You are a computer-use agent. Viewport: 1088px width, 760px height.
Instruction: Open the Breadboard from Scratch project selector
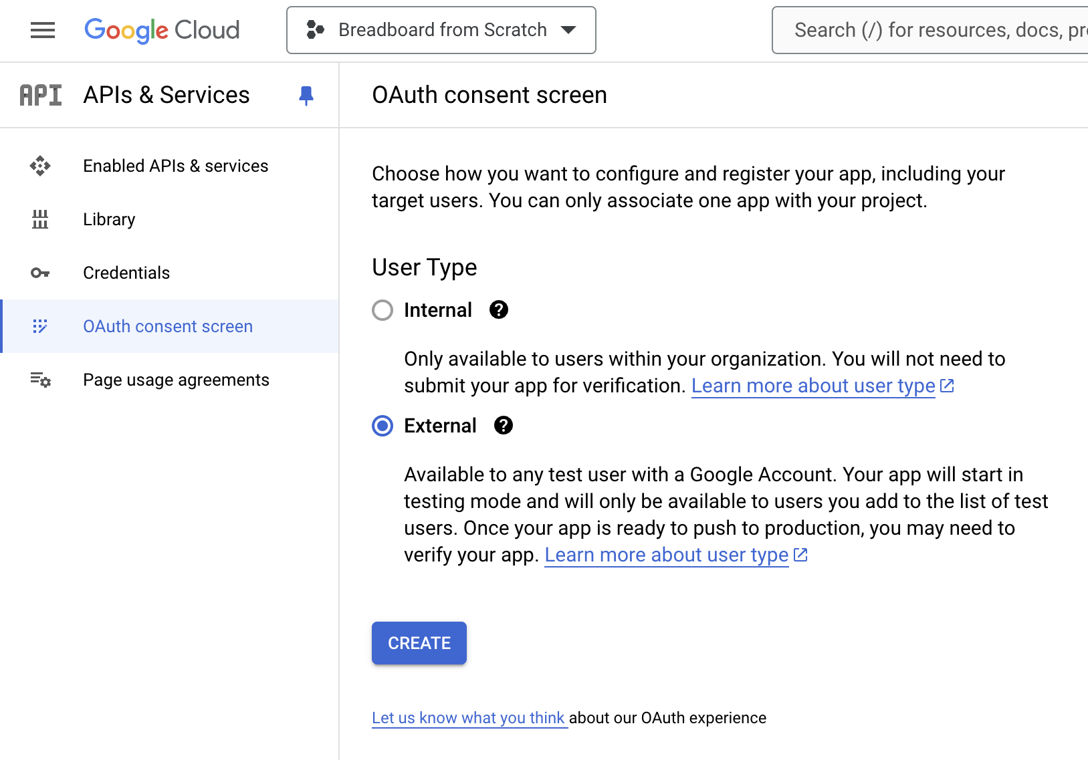coord(441,30)
